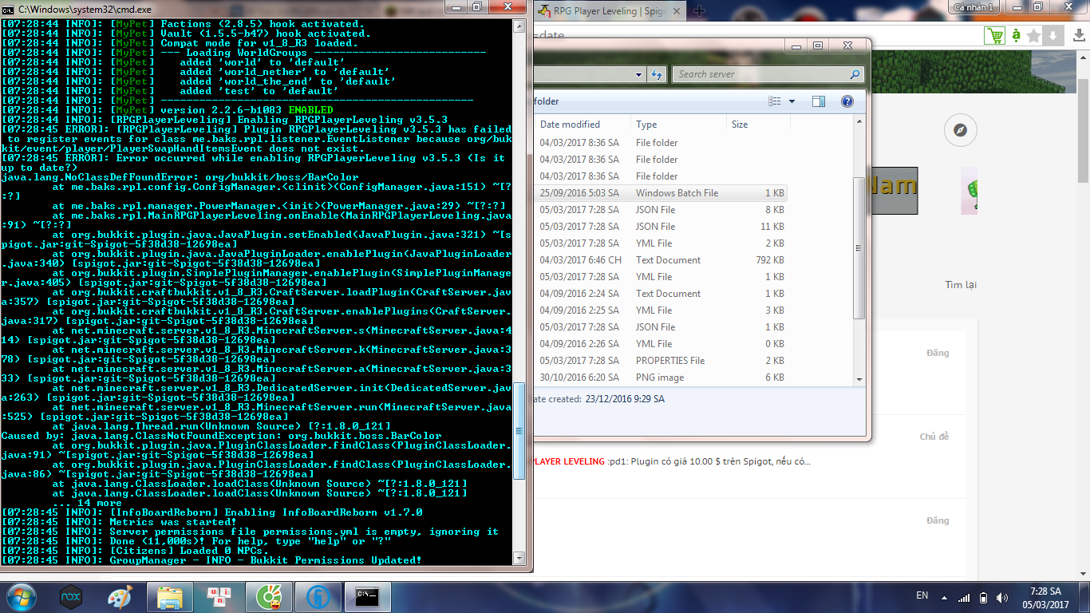Viewport: 1090px width, 613px height.
Task: Select the 11 KB JSON File row
Action: point(661,227)
